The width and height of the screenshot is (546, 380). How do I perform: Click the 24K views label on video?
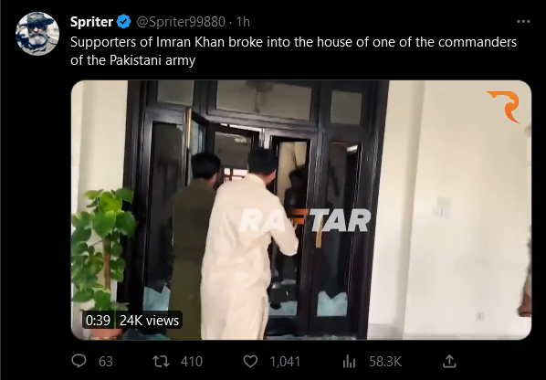pyautogui.click(x=149, y=320)
